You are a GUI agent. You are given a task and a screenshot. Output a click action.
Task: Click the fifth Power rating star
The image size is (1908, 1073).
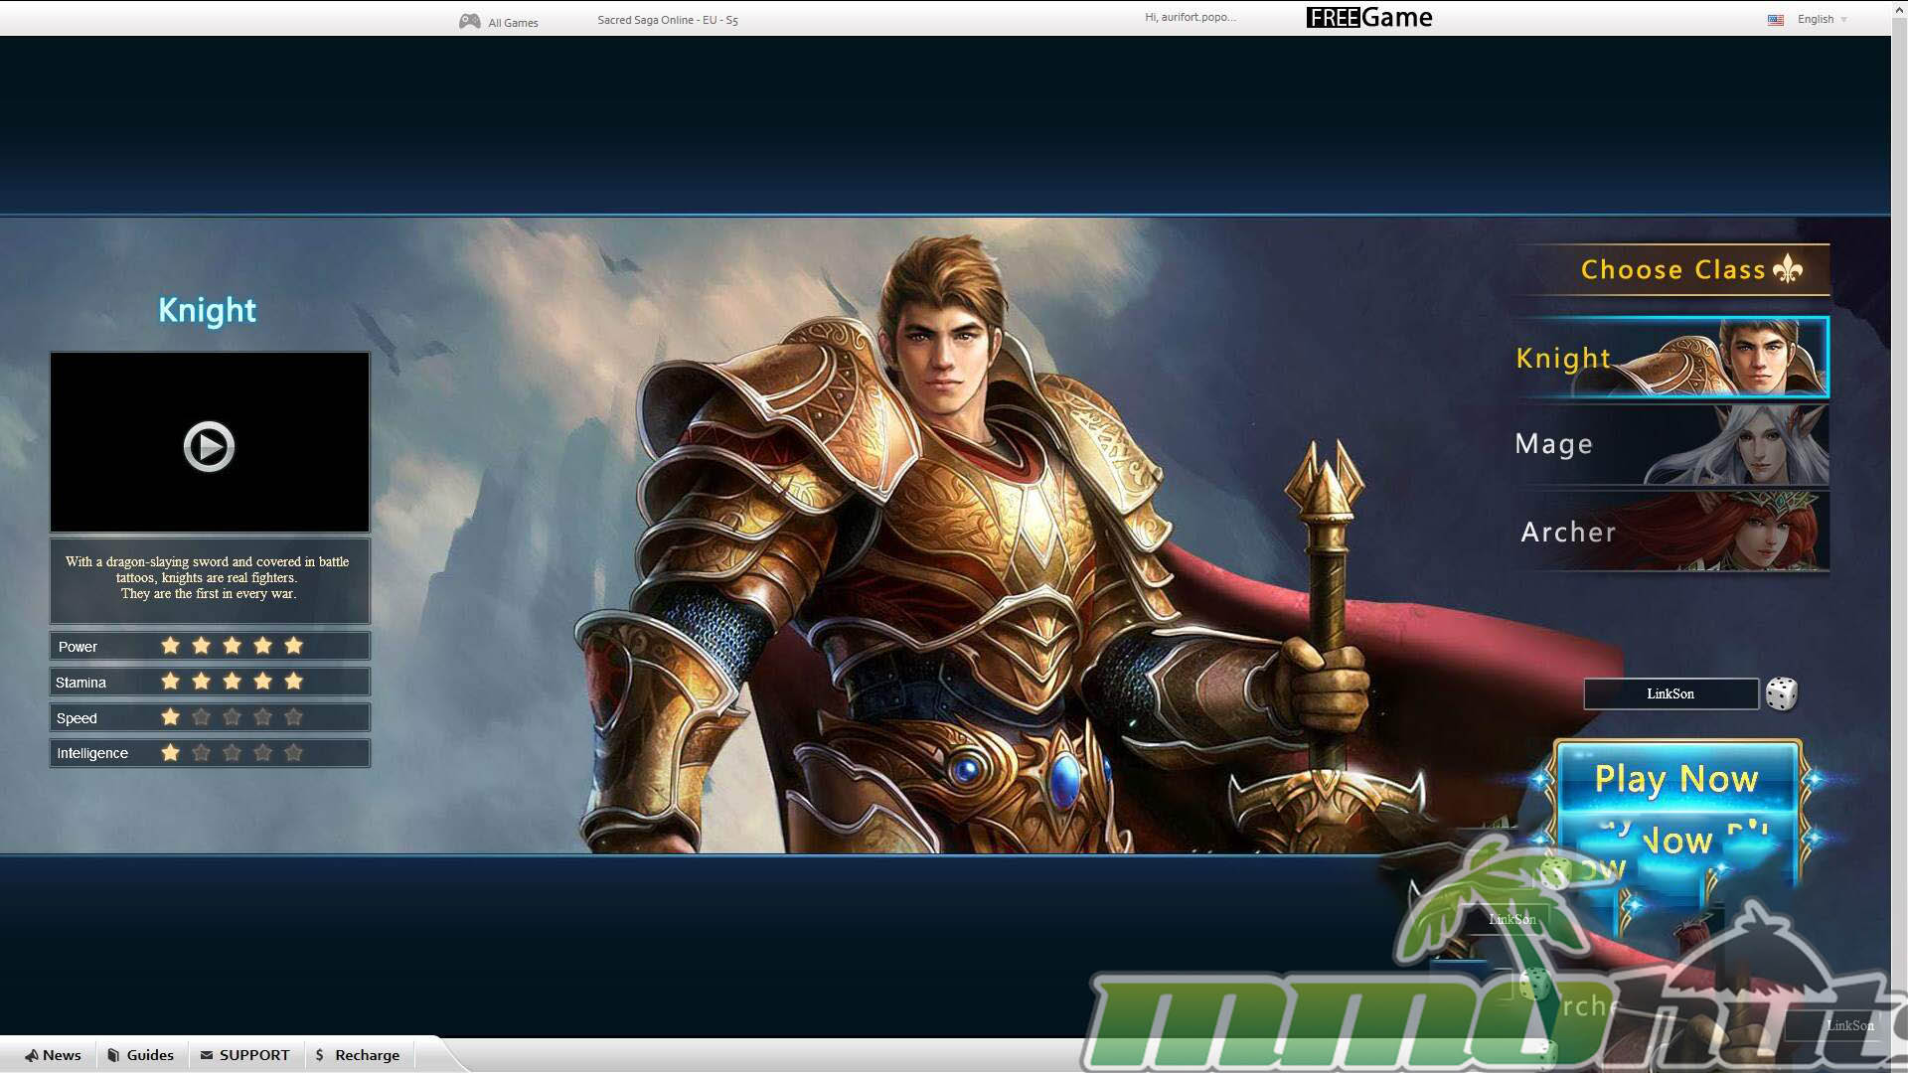pos(293,646)
